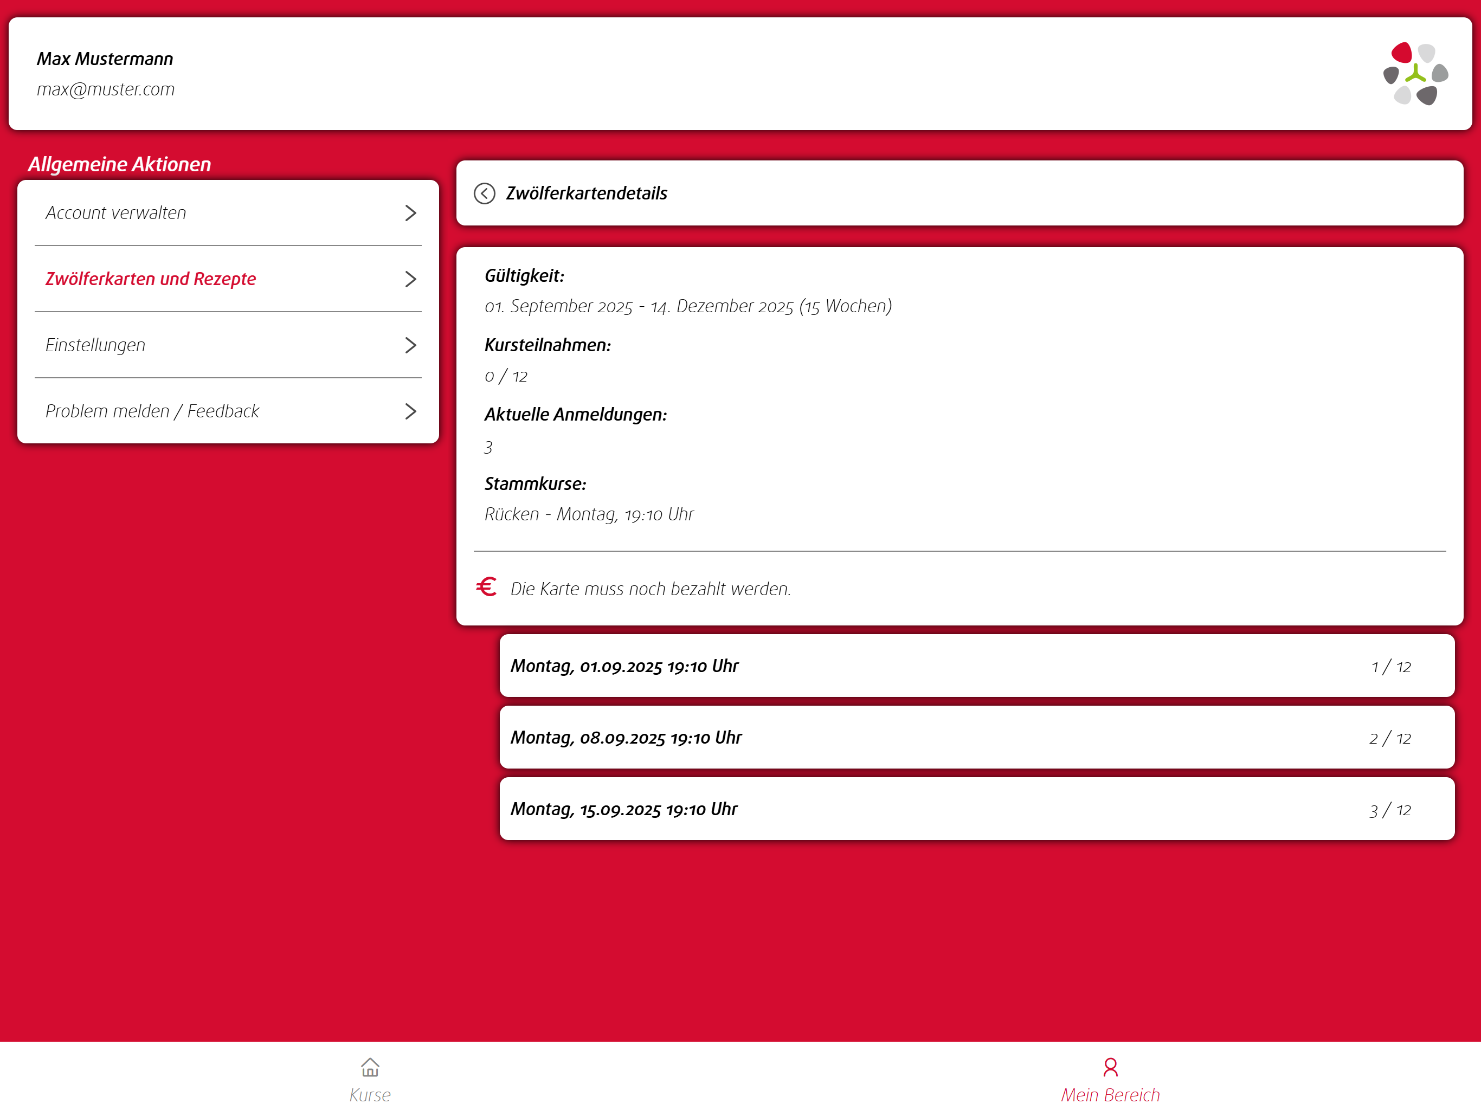Click the 2 / 12 counter
Screen dimensions: 1481x1110
coord(1390,738)
